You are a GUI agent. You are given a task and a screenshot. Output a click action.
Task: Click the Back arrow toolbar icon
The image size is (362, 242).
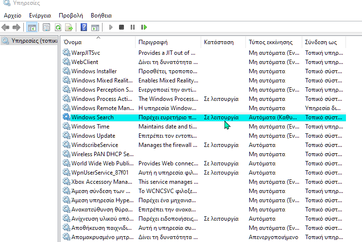5,28
